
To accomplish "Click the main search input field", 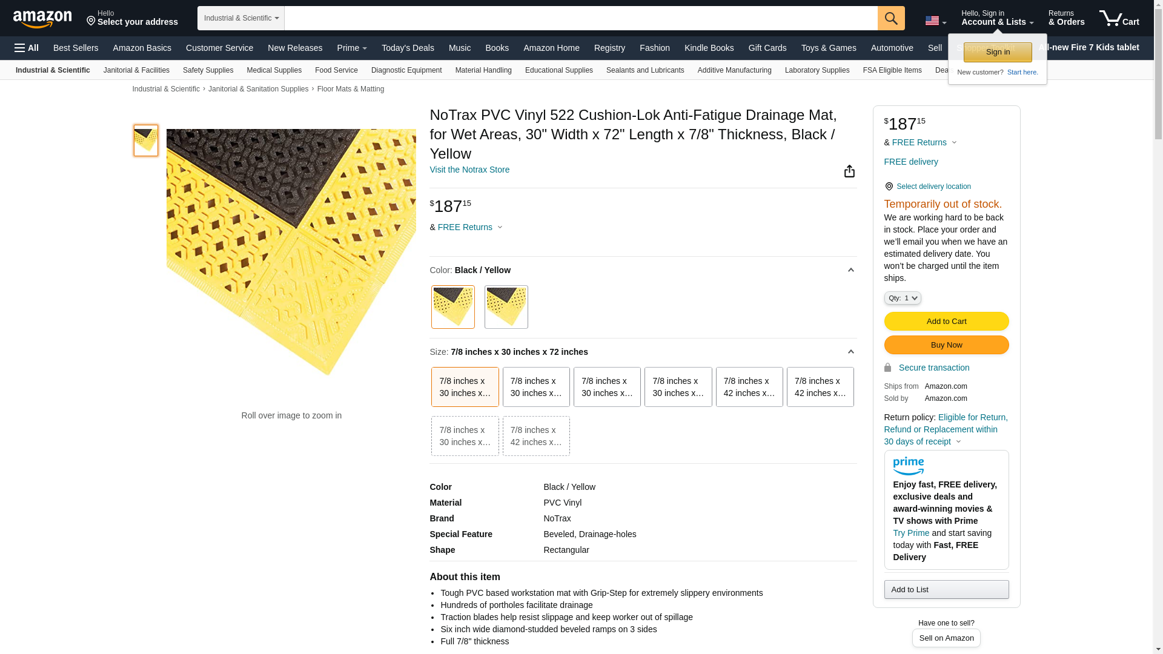I will 580,18.
